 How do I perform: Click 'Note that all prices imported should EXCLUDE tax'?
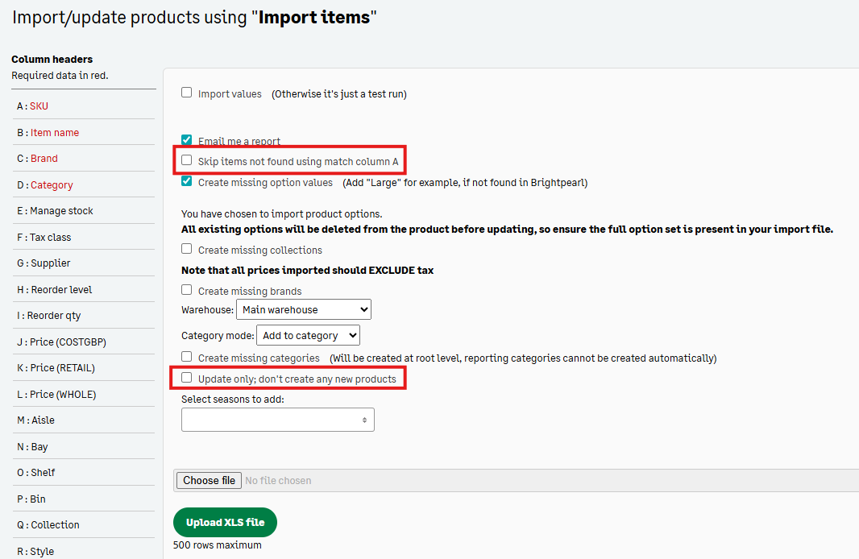(x=307, y=271)
